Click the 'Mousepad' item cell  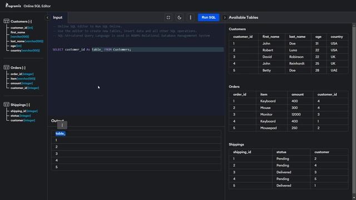(x=268, y=128)
